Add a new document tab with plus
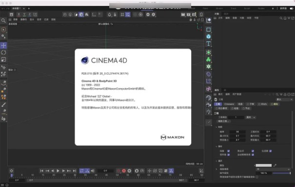Image resolution: width=295 pixels, height=187 pixels. [x=29, y=8]
